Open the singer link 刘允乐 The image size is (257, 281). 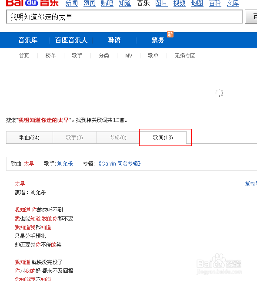pyautogui.click(x=65, y=164)
